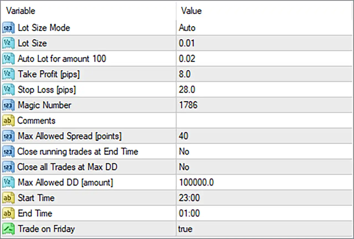354x239 pixels.
Task: Select the 'Stop Loss [pips]' variable name
Action: click(x=47, y=90)
